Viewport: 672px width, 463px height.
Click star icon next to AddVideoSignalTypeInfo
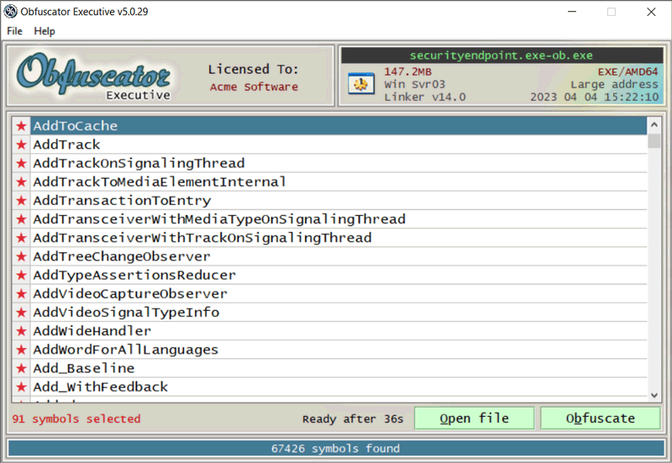coord(21,313)
